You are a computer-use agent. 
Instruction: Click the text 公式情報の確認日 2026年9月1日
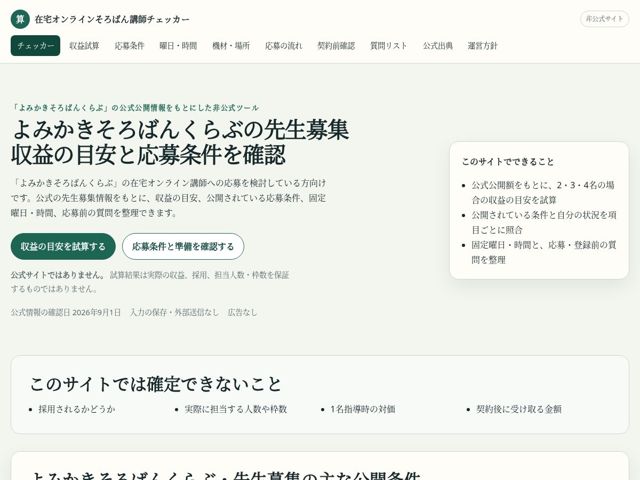click(66, 312)
